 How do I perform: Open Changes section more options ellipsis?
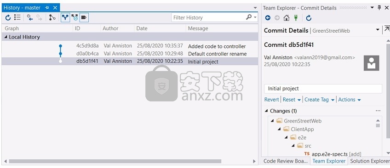[x=378, y=111]
